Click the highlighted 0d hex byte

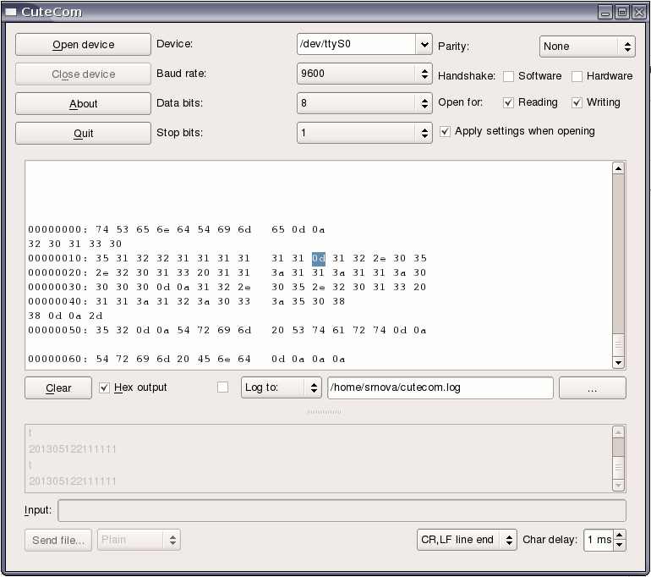(319, 258)
